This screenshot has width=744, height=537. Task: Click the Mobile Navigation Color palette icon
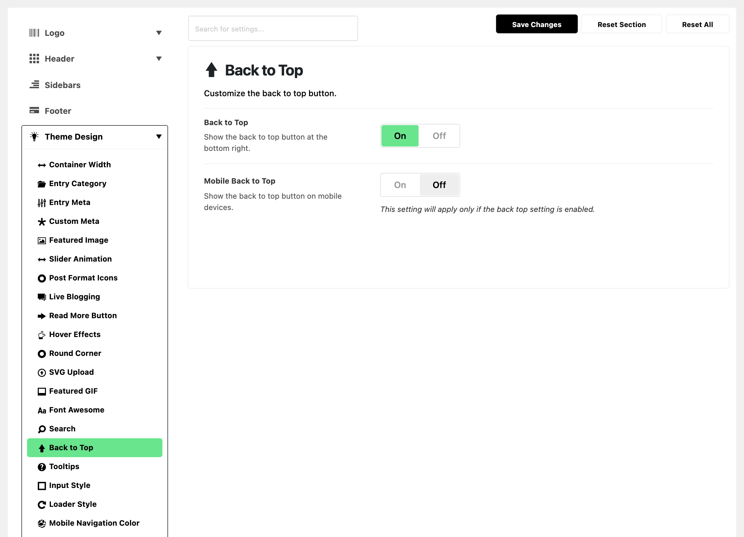point(42,523)
